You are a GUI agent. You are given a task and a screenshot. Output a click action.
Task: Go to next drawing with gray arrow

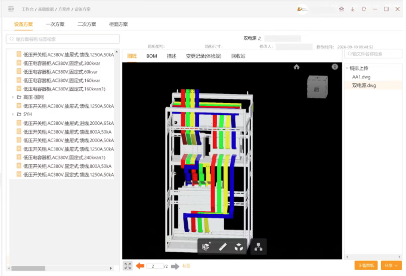tap(175, 266)
